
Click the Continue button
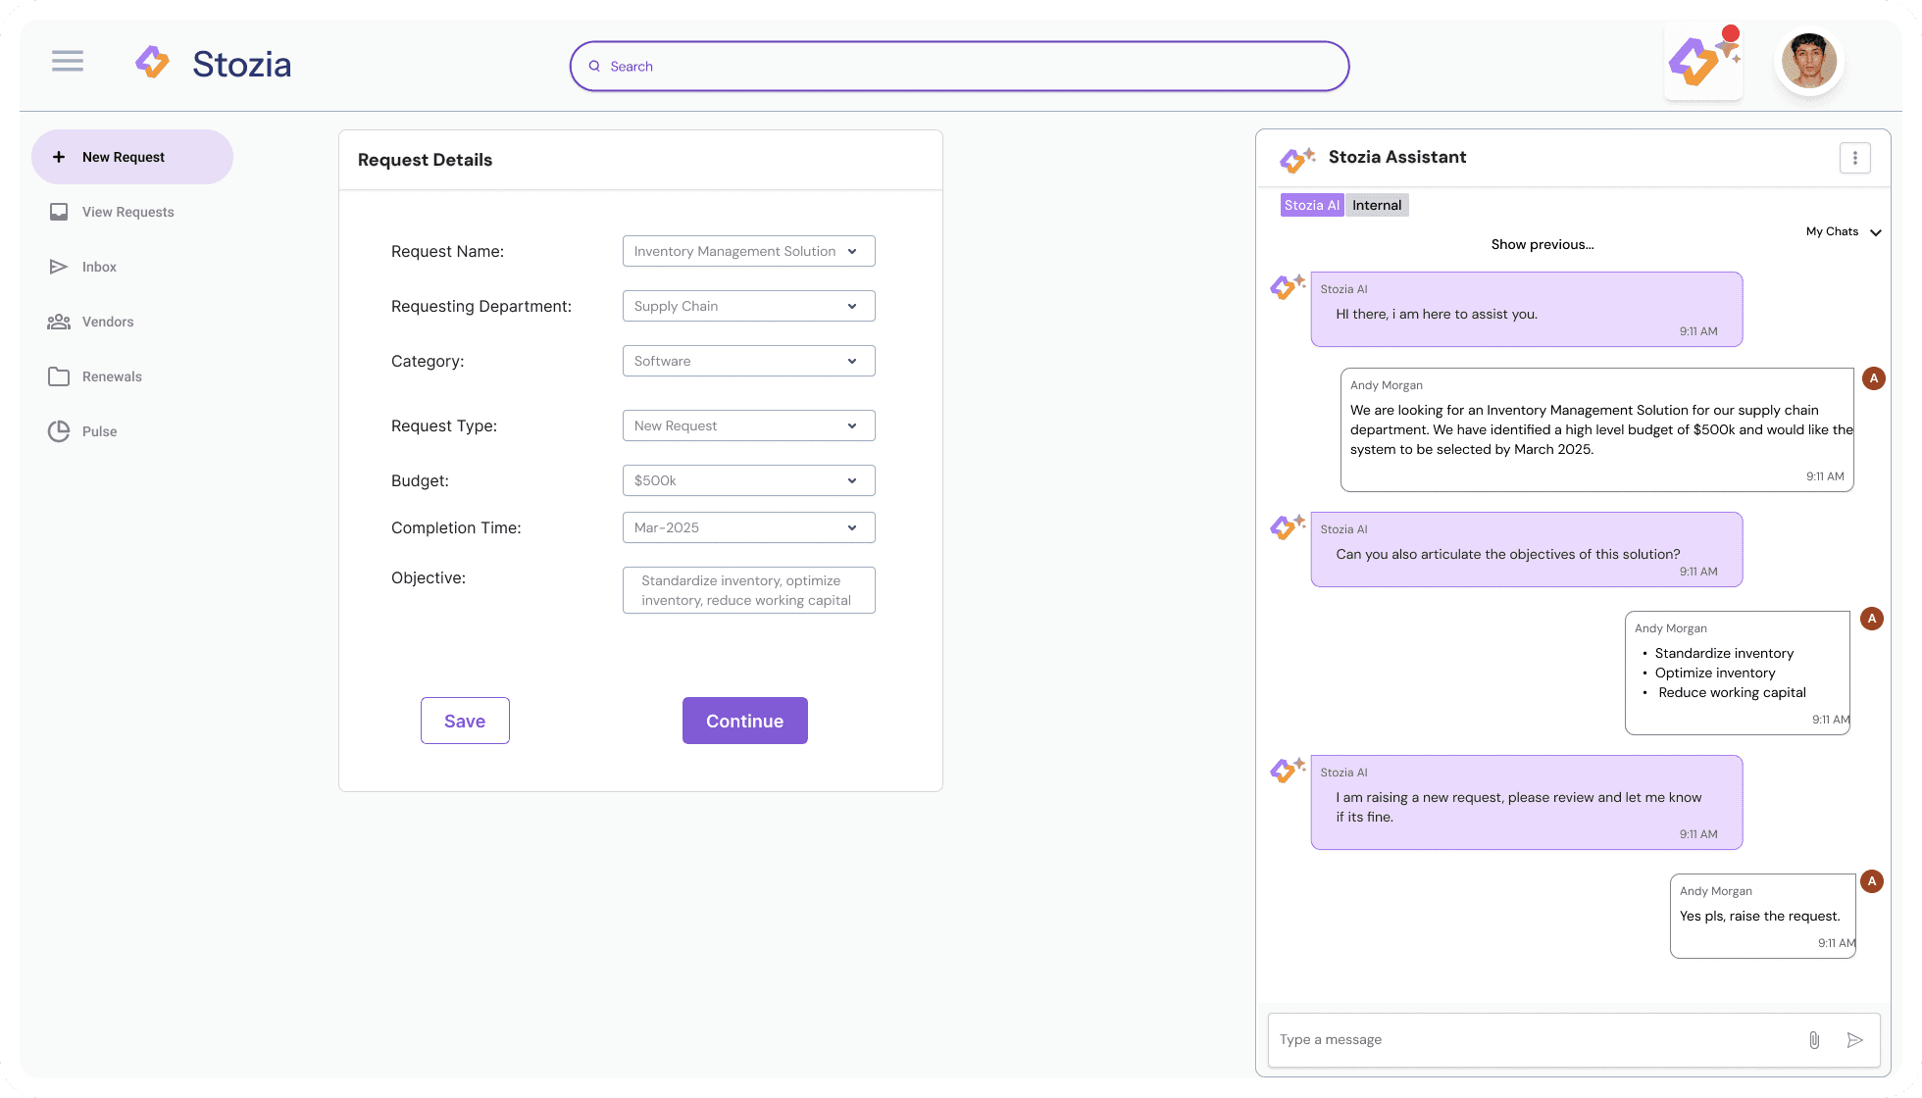(744, 721)
